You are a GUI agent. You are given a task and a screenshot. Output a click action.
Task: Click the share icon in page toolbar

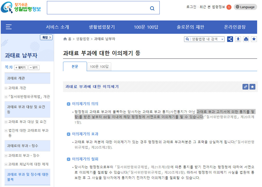(230, 39)
